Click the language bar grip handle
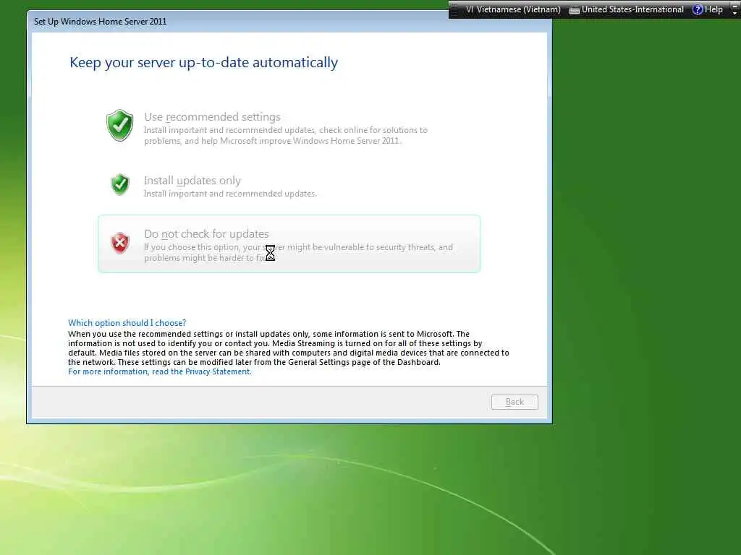The height and width of the screenshot is (555, 741). [454, 9]
